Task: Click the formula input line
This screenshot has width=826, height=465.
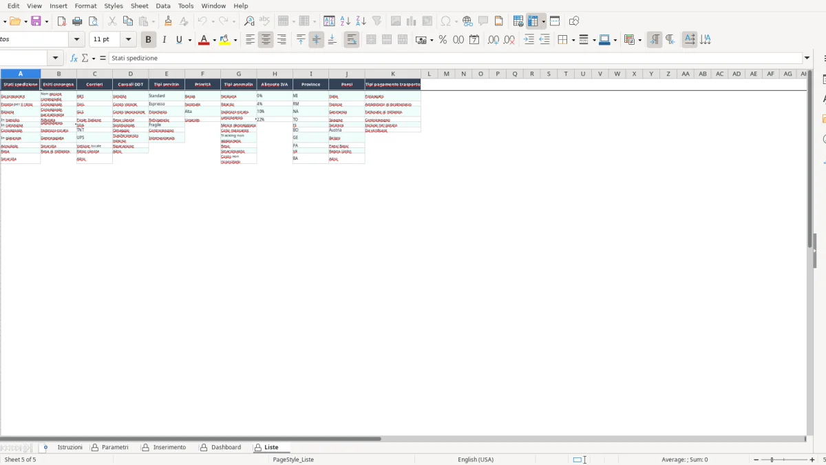Action: (456, 59)
